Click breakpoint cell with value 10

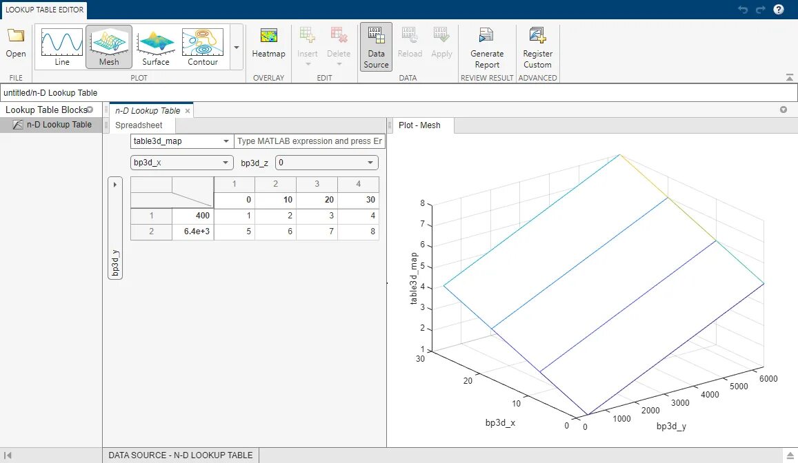pyautogui.click(x=275, y=200)
